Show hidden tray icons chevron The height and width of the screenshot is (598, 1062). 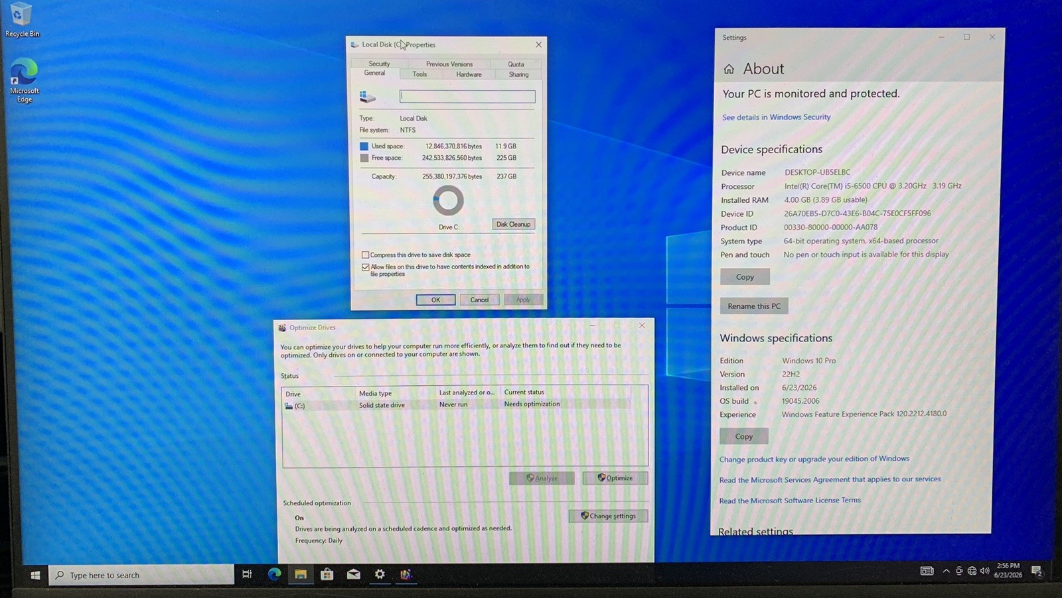point(946,571)
